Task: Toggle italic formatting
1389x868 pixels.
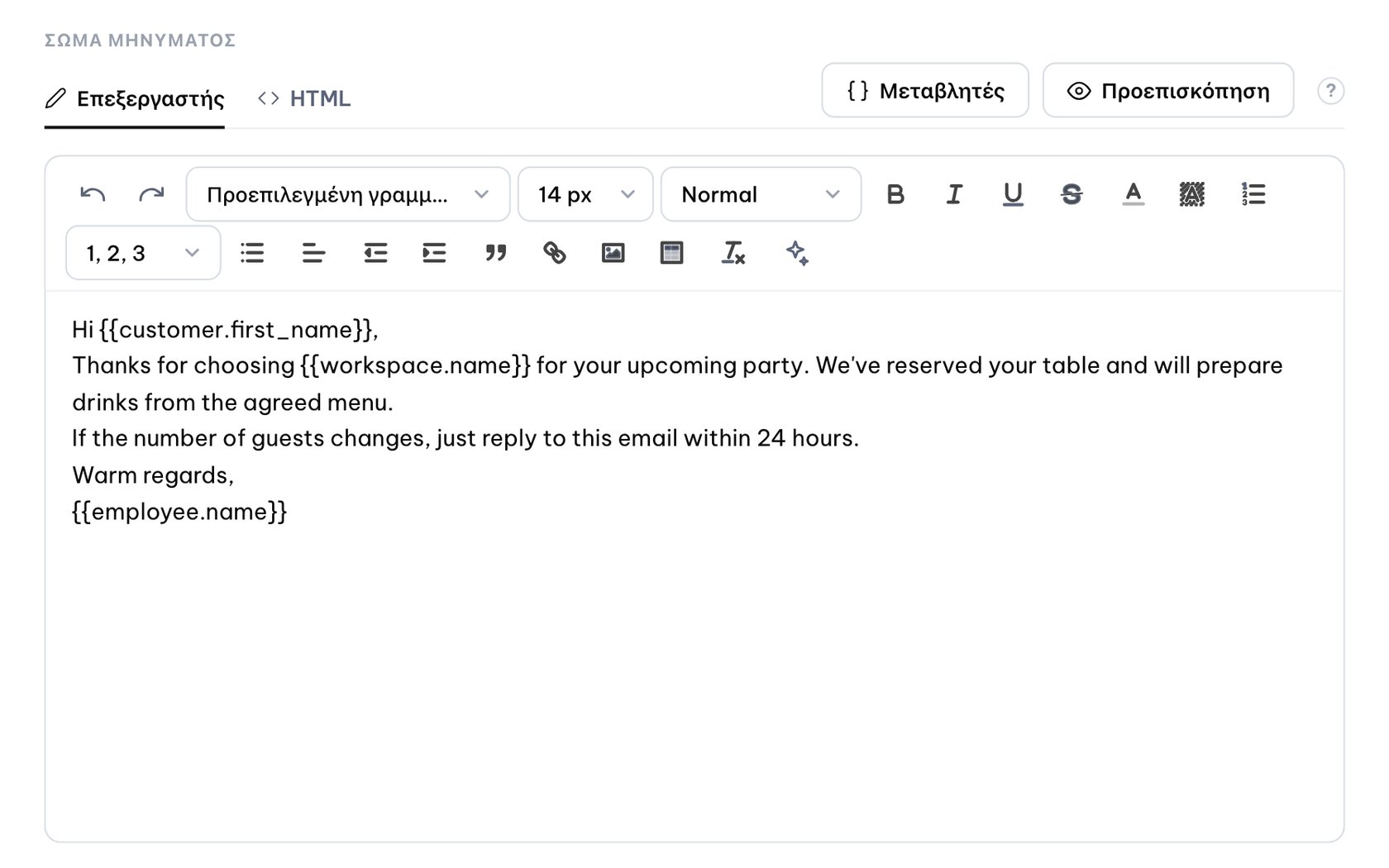Action: click(954, 194)
